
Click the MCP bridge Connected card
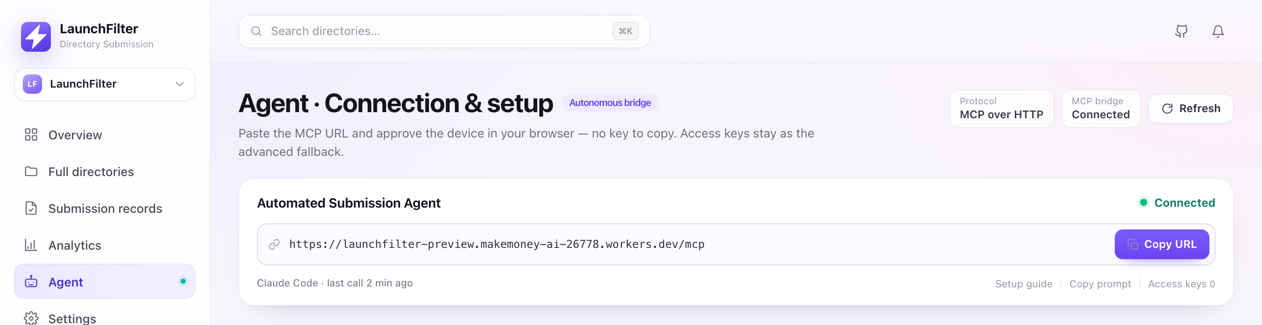(x=1100, y=109)
